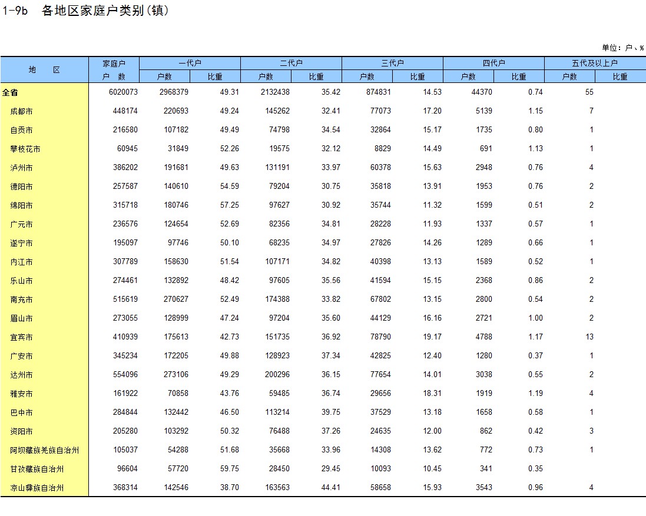
Task: Select the '泸州市' row label
Action: (21, 168)
